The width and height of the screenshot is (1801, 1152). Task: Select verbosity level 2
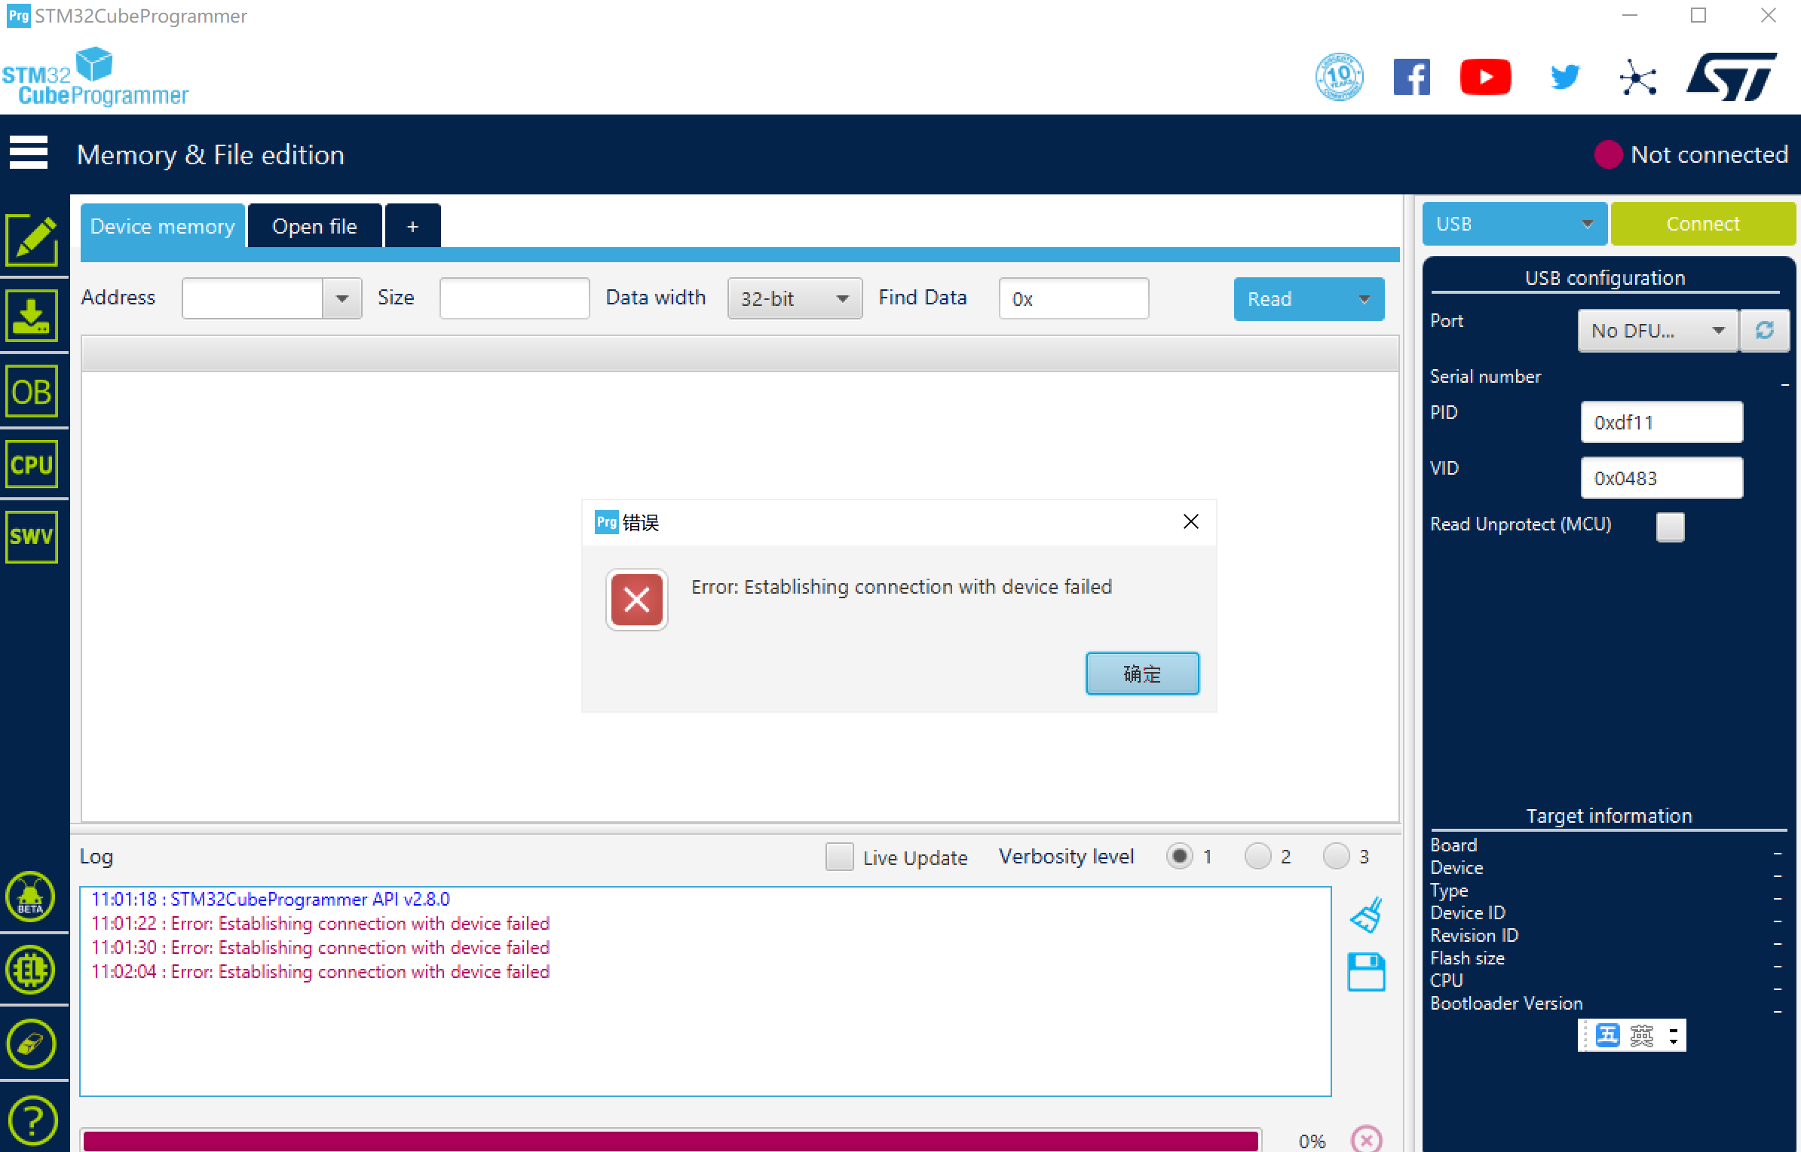click(1257, 857)
